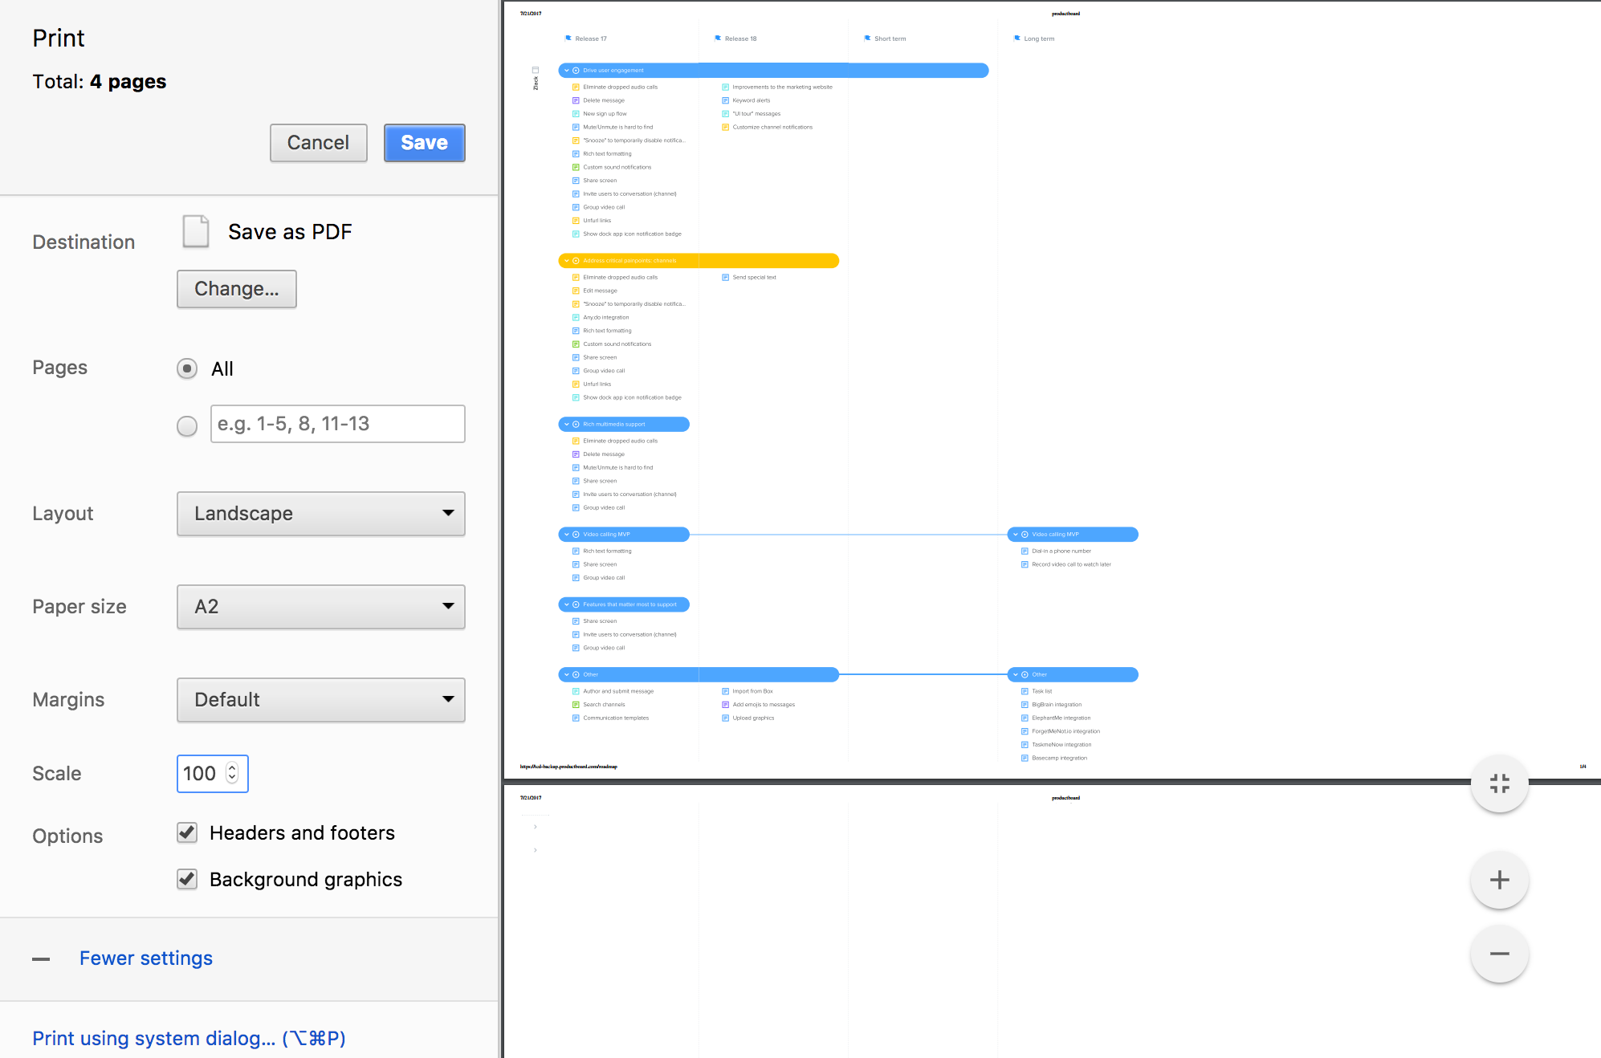1601x1058 pixels.
Task: Click the Change... destination button
Action: click(x=237, y=289)
